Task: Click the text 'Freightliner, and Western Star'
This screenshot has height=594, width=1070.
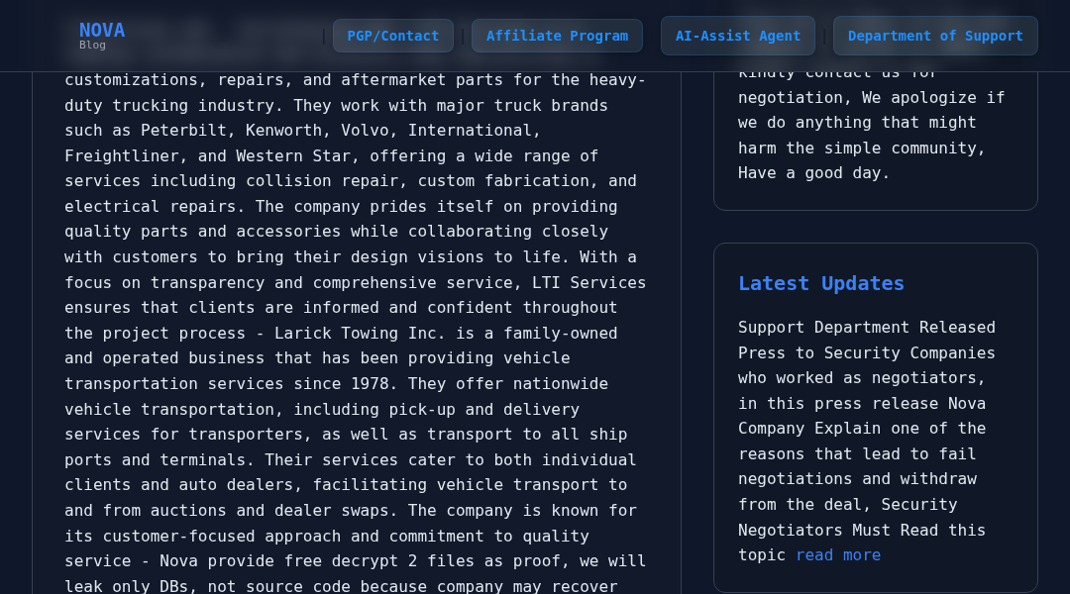Action: [207, 156]
